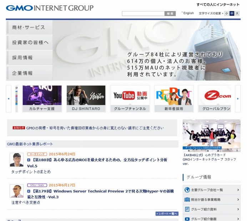Screen dimensions: 247x221
Task: Click the タッチポイントのまとめ summary text
Action: pos(31,172)
